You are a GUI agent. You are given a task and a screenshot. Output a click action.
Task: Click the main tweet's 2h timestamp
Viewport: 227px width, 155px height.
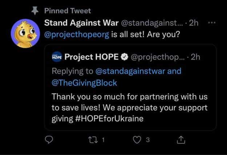(x=195, y=23)
